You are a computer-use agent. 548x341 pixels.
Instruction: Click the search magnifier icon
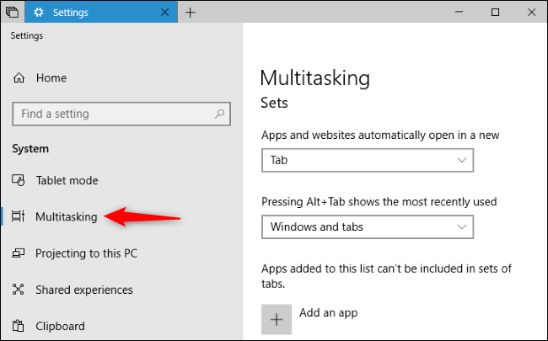click(x=219, y=114)
